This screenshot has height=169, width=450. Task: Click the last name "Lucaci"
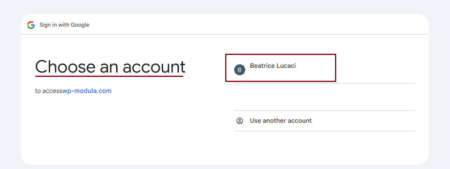286,66
